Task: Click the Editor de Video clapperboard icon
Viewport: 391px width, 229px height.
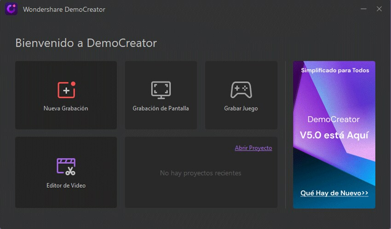Action: pos(66,166)
